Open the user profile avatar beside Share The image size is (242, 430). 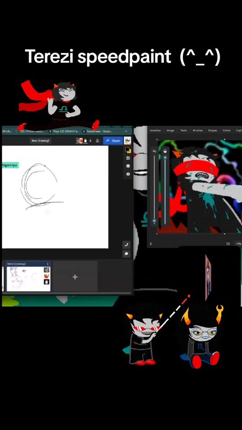(x=127, y=141)
